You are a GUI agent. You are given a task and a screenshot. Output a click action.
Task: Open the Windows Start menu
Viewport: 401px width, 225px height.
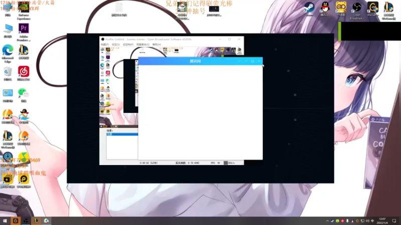click(x=5, y=220)
